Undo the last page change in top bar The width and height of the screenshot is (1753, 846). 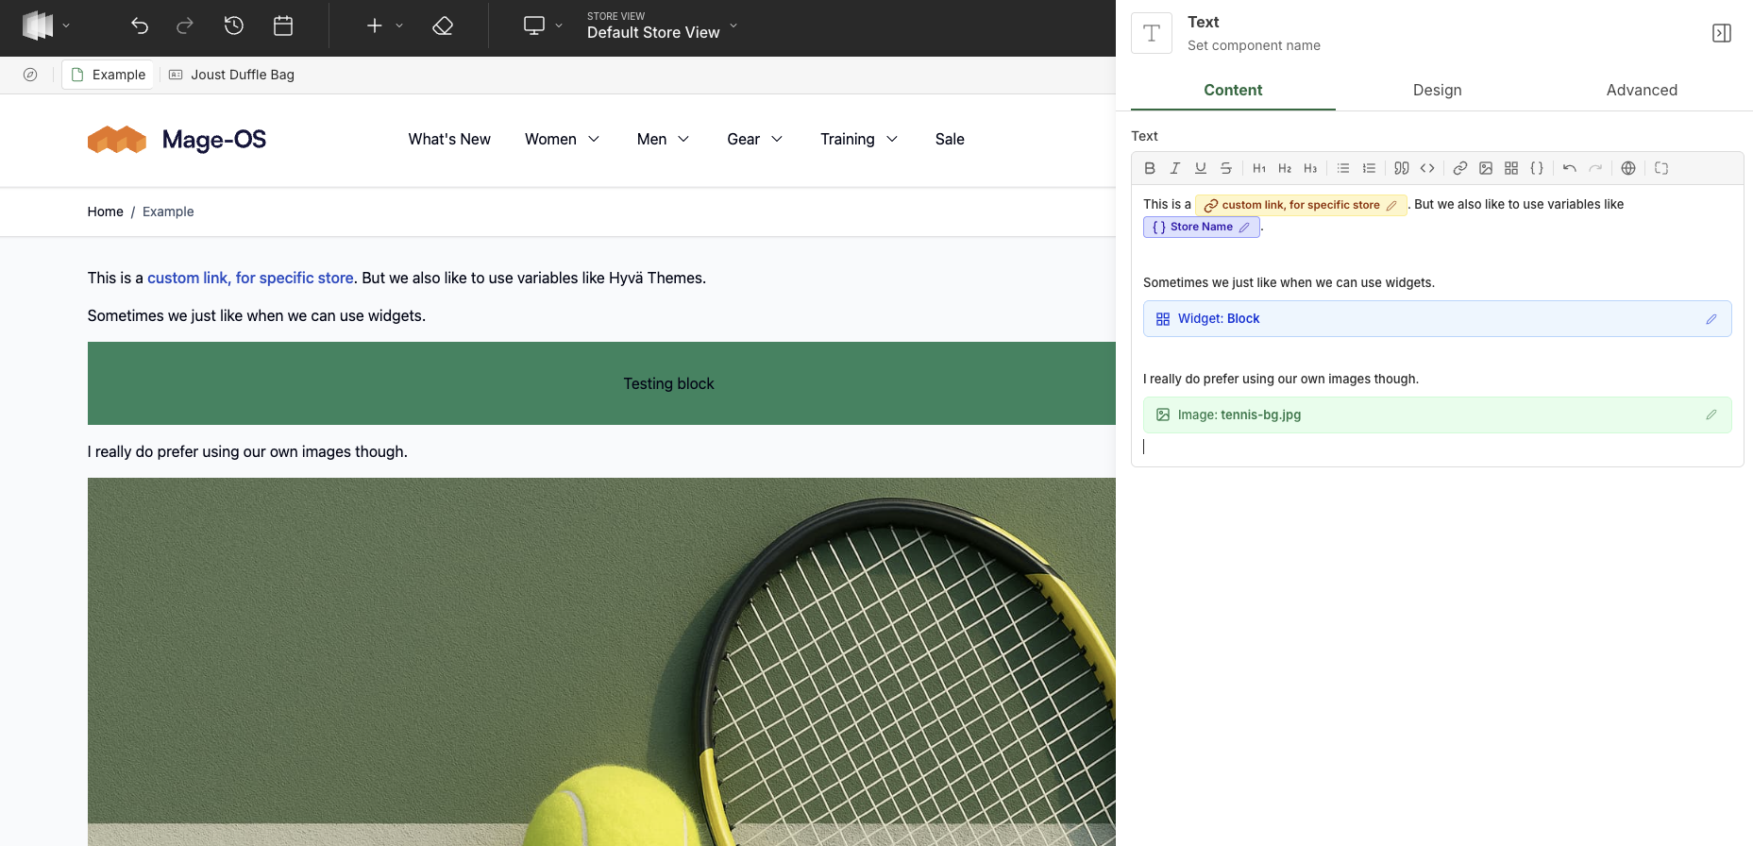pos(140,26)
